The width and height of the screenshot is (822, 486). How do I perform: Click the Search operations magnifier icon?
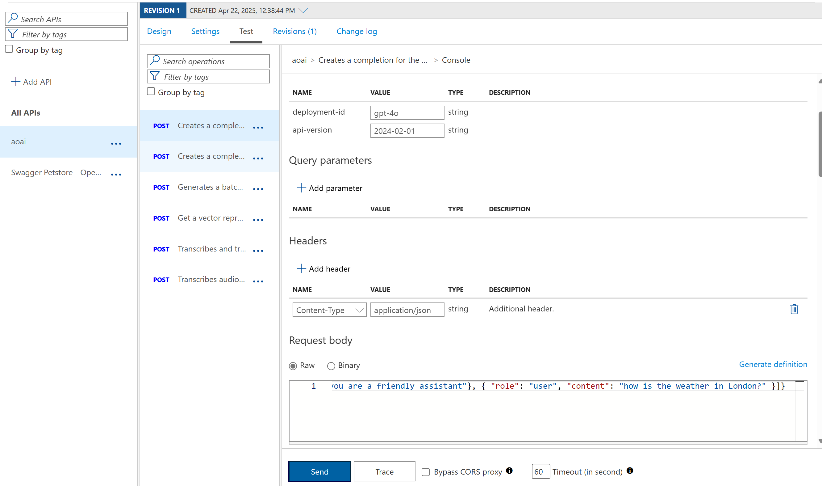tap(155, 60)
